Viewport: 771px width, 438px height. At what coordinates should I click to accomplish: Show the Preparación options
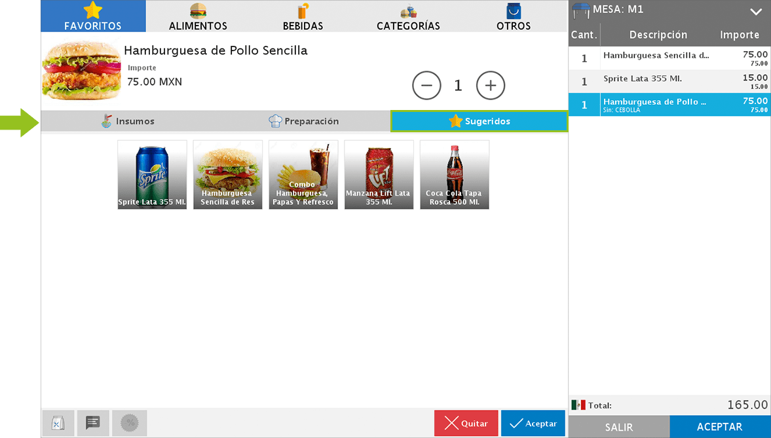303,121
